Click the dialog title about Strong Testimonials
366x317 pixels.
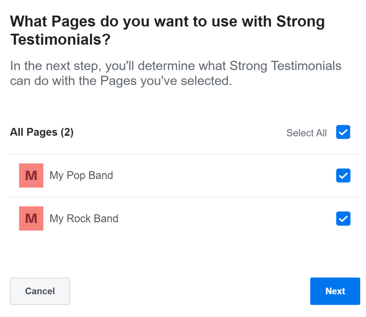167,30
